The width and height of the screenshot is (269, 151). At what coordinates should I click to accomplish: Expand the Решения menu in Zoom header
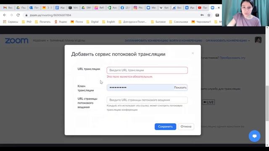pos(41,41)
